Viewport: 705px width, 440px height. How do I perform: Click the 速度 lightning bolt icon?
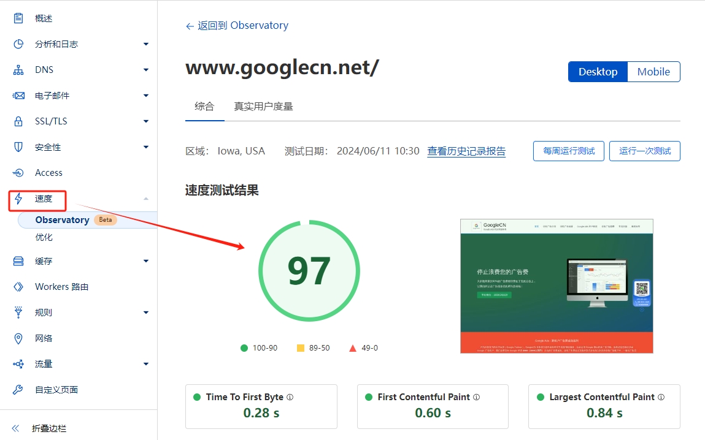tap(18, 199)
